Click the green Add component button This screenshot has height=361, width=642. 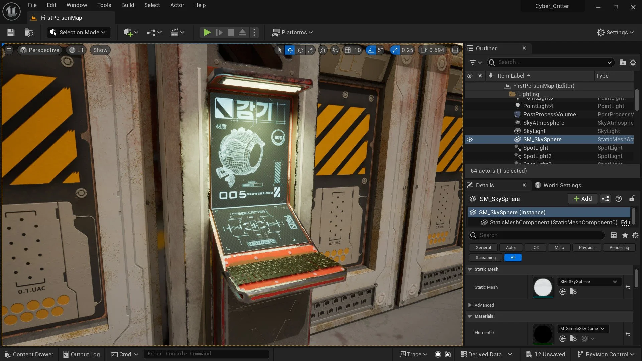pos(582,199)
